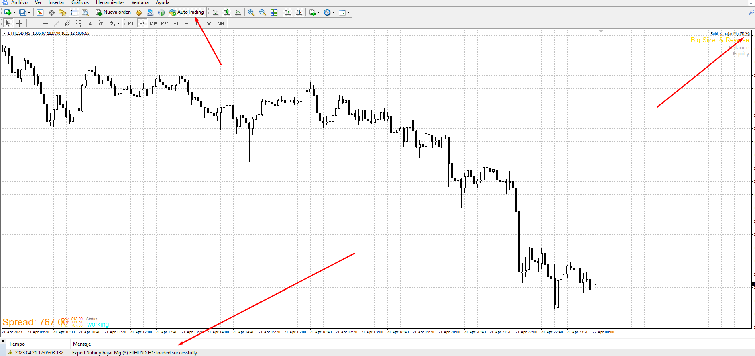Image resolution: width=755 pixels, height=356 pixels.
Task: Toggle the Terminal panel icon
Action: click(74, 12)
